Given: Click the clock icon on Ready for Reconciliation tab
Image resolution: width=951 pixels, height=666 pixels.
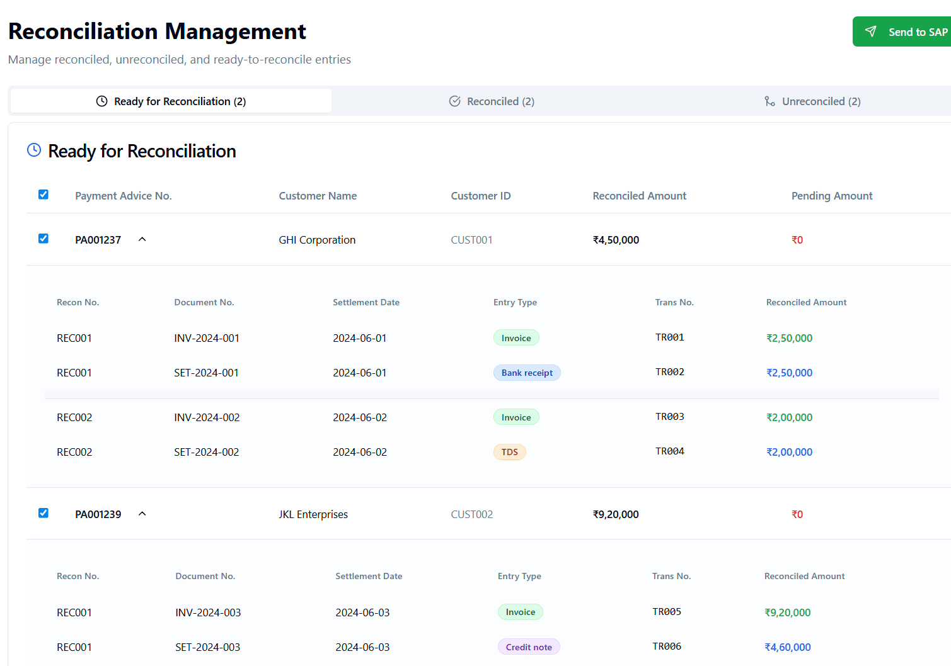Looking at the screenshot, I should pos(101,101).
